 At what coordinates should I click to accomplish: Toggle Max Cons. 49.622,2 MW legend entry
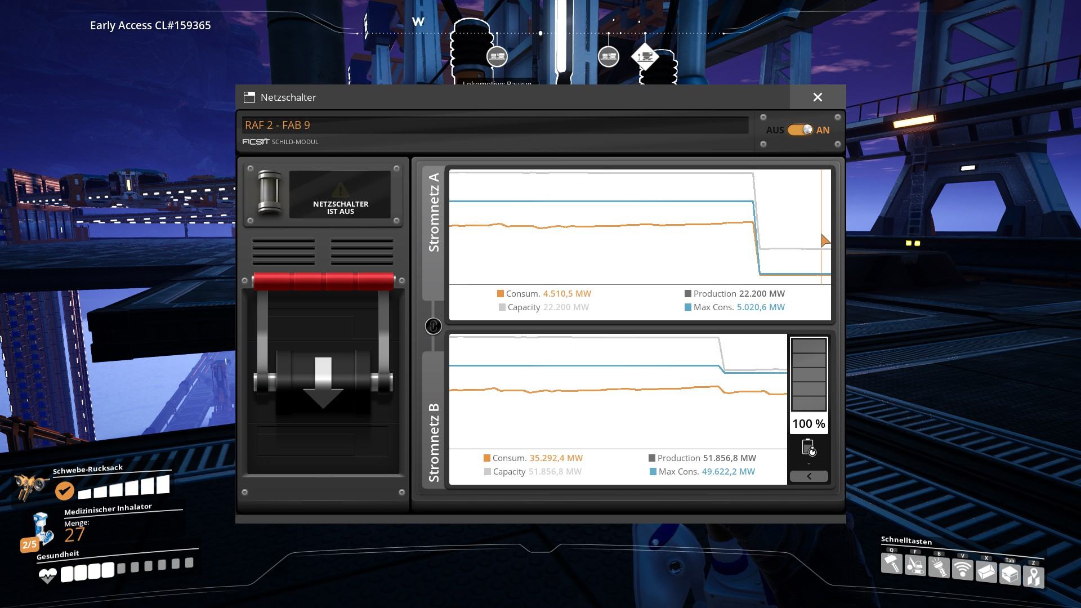702,472
